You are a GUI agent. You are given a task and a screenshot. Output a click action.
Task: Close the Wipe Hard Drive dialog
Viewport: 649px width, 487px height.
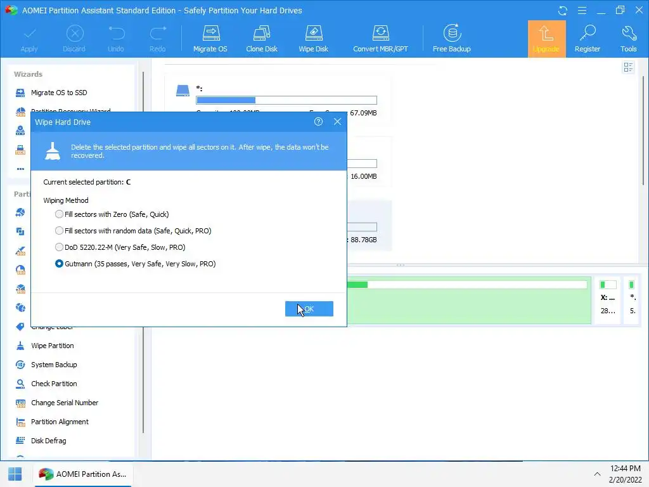click(x=338, y=122)
